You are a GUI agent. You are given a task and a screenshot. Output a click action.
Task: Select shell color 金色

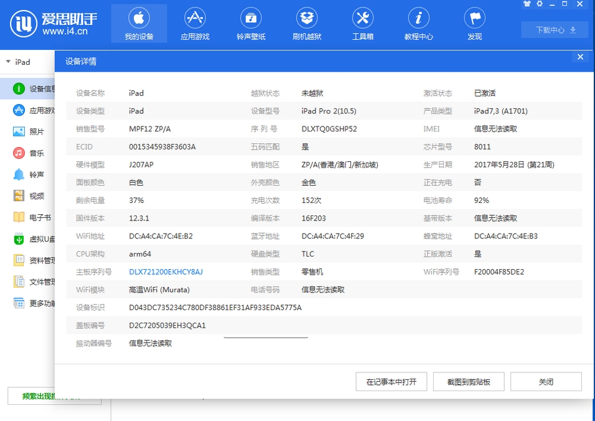(x=309, y=182)
